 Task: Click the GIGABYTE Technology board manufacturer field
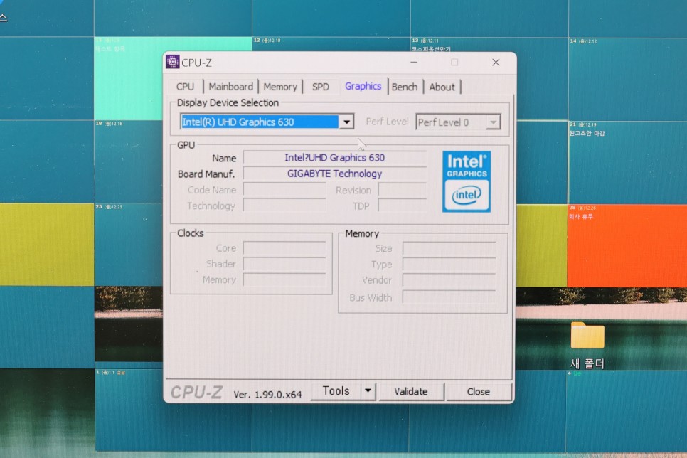click(x=335, y=174)
